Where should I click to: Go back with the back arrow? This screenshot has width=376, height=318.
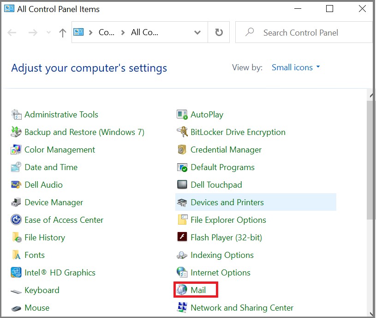pyautogui.click(x=12, y=32)
